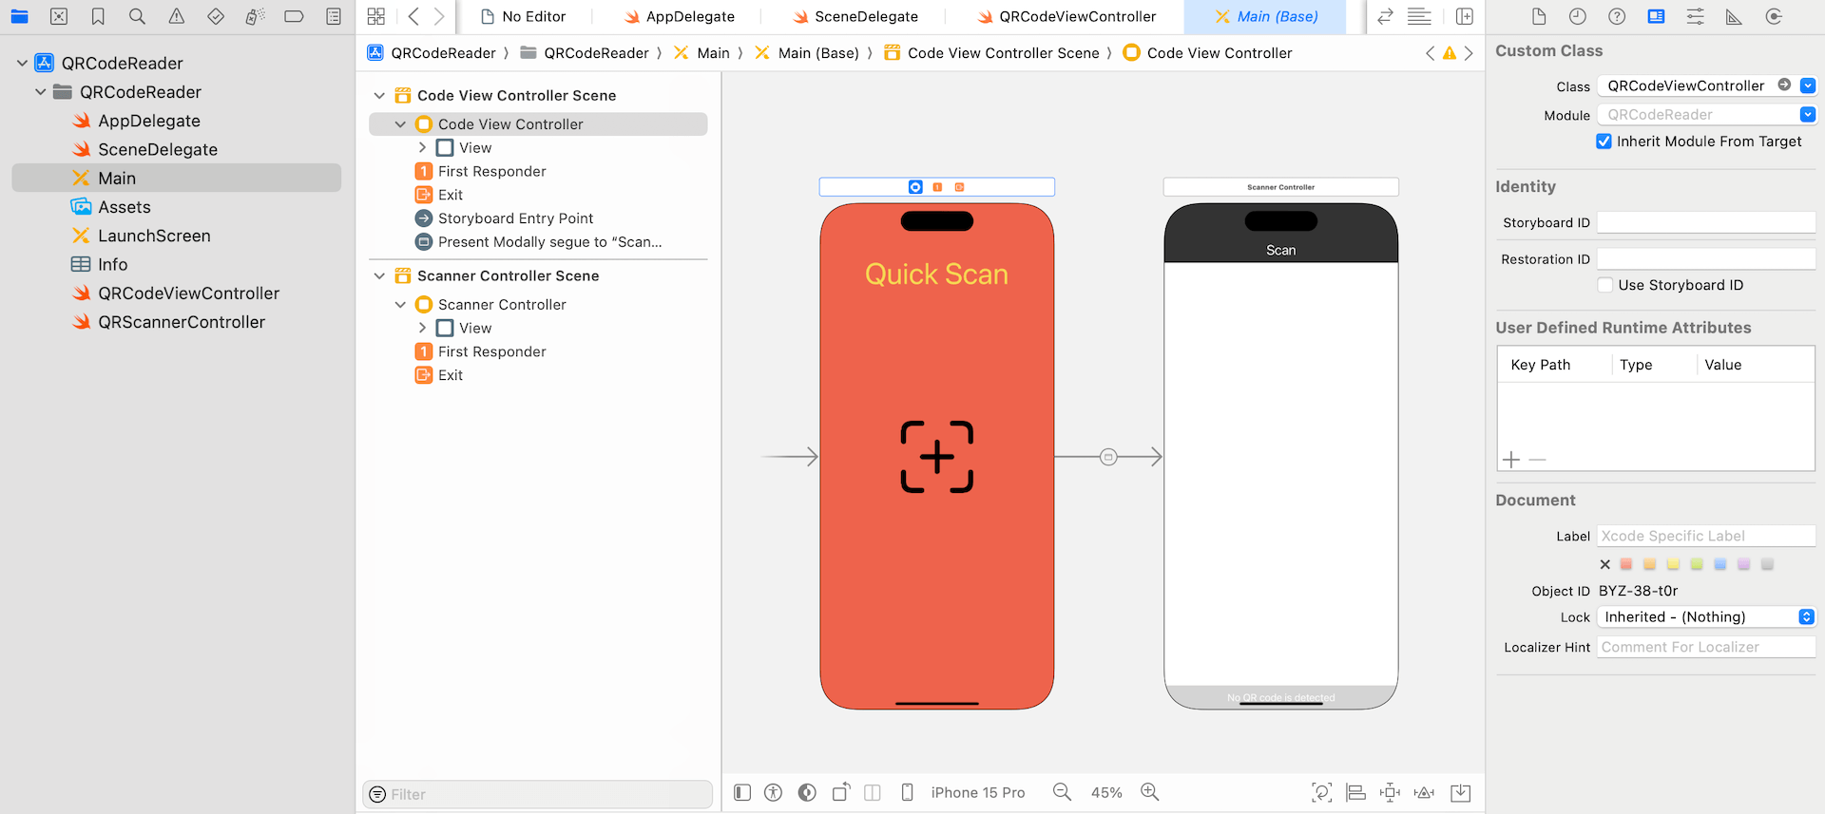Collapse the Scanner Controller Scene disclosure

click(x=379, y=276)
